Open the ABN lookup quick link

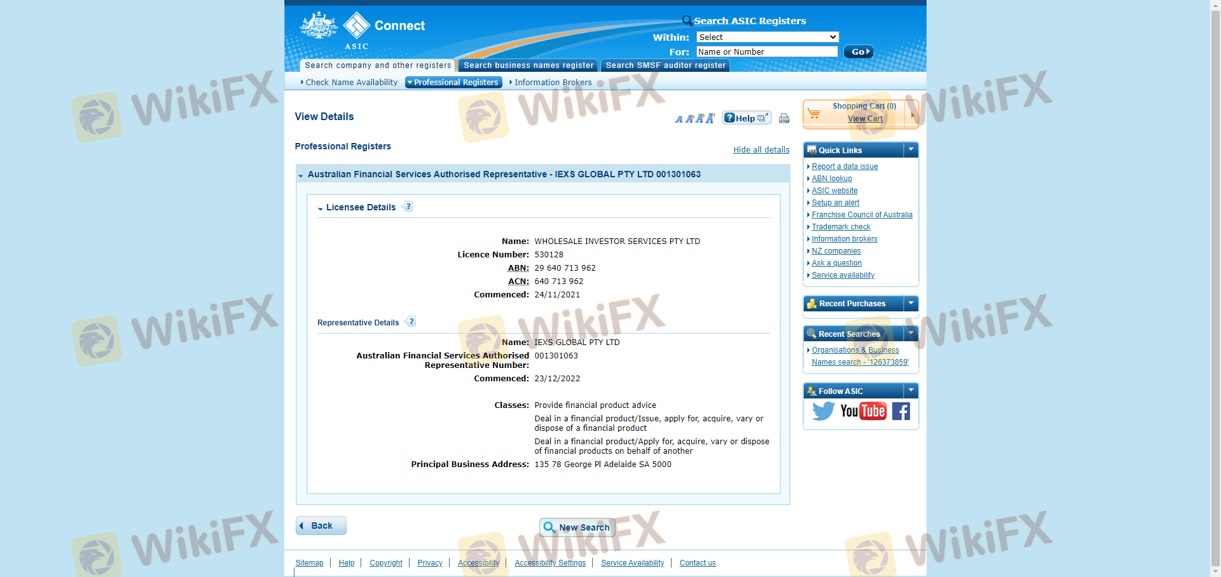pos(831,179)
